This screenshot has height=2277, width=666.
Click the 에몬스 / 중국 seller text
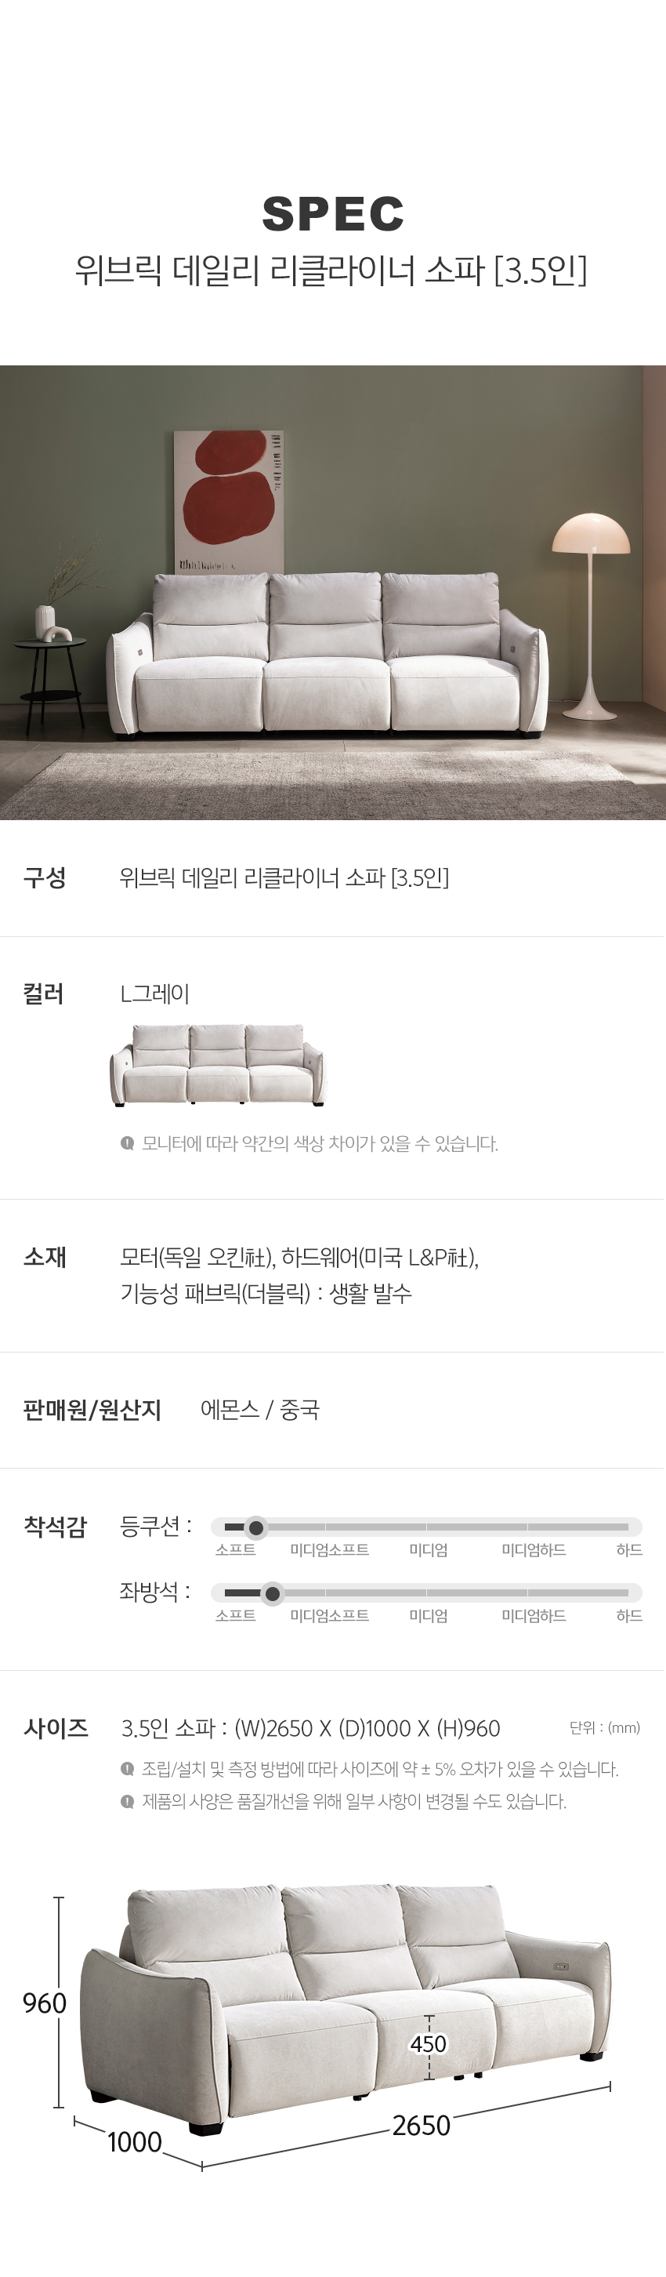259,1410
